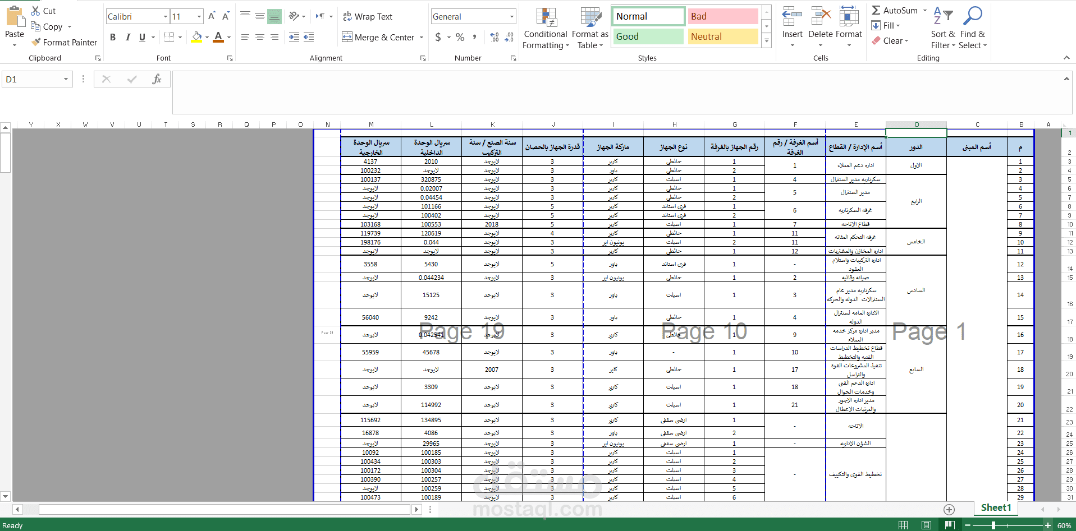Apply the Good cell style
Image resolution: width=1076 pixels, height=531 pixels.
pyautogui.click(x=648, y=36)
